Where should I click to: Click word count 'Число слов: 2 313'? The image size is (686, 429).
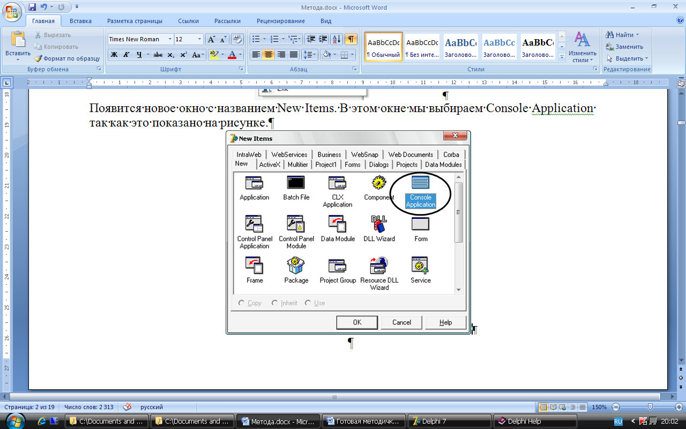pyautogui.click(x=88, y=407)
